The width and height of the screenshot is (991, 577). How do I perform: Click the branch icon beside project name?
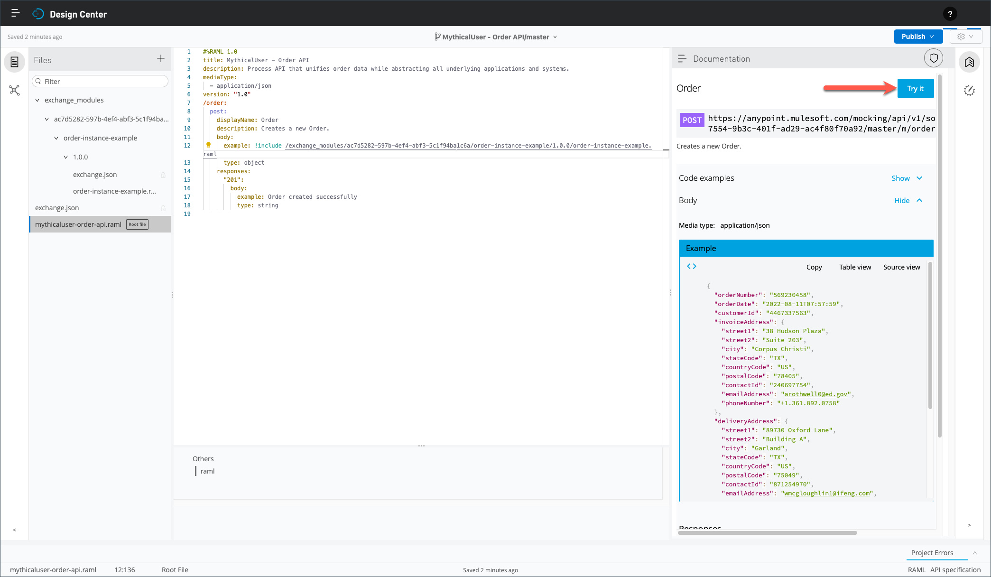pyautogui.click(x=437, y=37)
